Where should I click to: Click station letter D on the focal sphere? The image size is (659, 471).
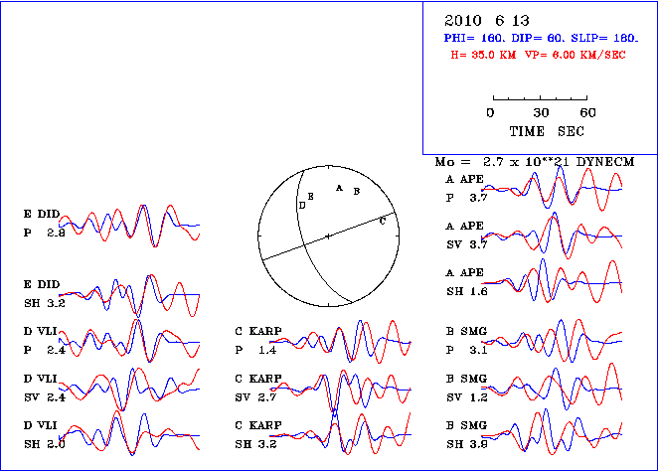point(302,206)
